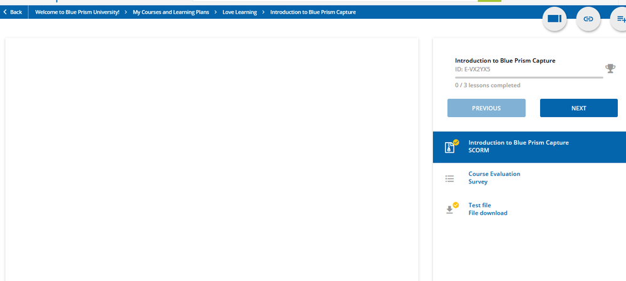Image resolution: width=626 pixels, height=281 pixels.
Task: Click the trophy icon
Action: coord(610,69)
